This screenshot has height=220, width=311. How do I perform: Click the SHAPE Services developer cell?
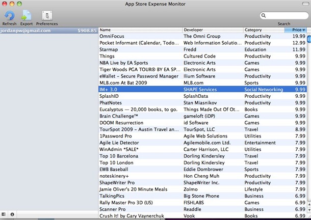200,90
